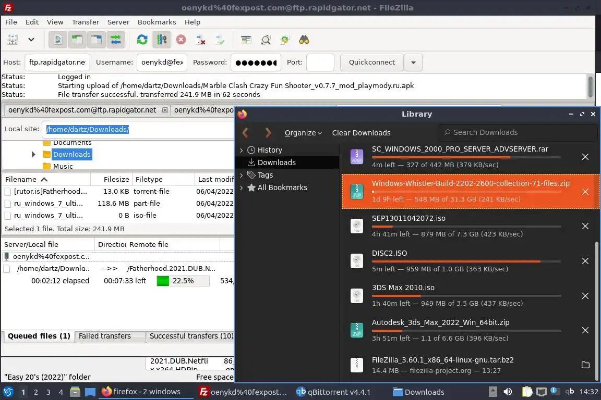Focus the Search Downloads field
The image size is (601, 400).
point(518,132)
